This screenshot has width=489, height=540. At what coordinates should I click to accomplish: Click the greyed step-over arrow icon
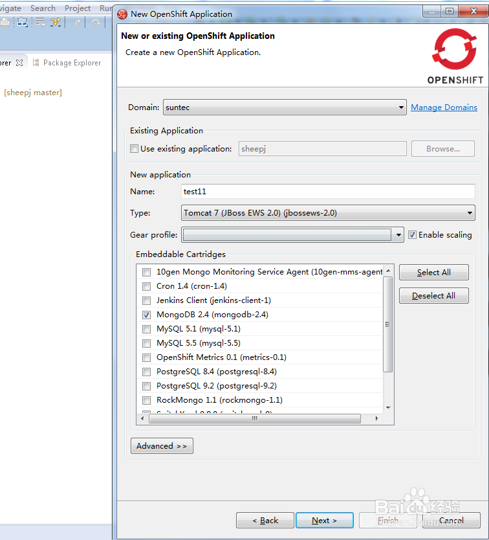coord(77,23)
